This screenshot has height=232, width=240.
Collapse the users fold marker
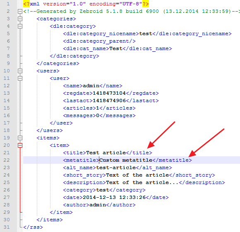[20, 71]
